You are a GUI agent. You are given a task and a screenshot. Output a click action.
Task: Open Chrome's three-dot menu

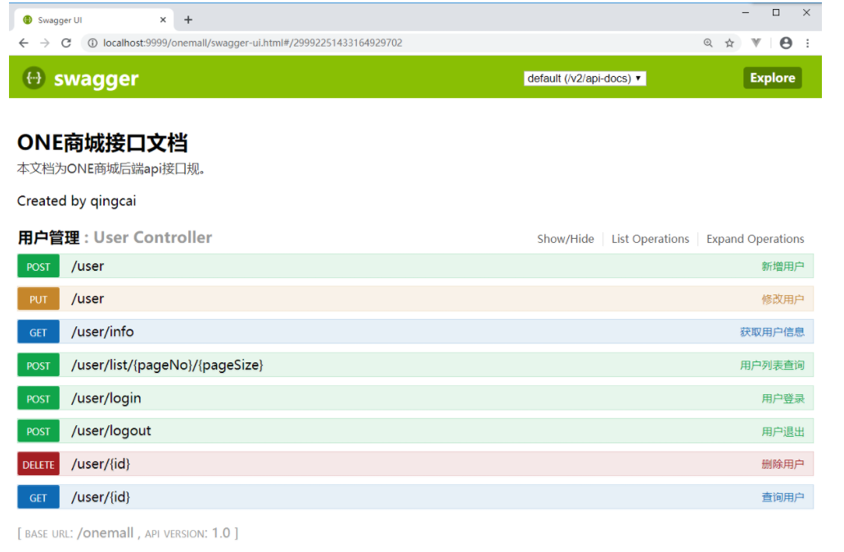pos(807,43)
